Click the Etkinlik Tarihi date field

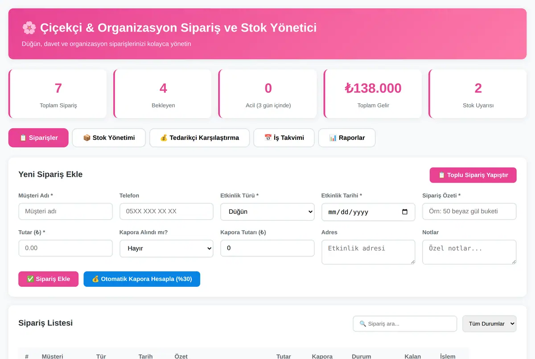(368, 212)
